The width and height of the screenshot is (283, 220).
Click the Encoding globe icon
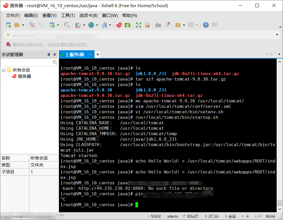click(x=91, y=25)
